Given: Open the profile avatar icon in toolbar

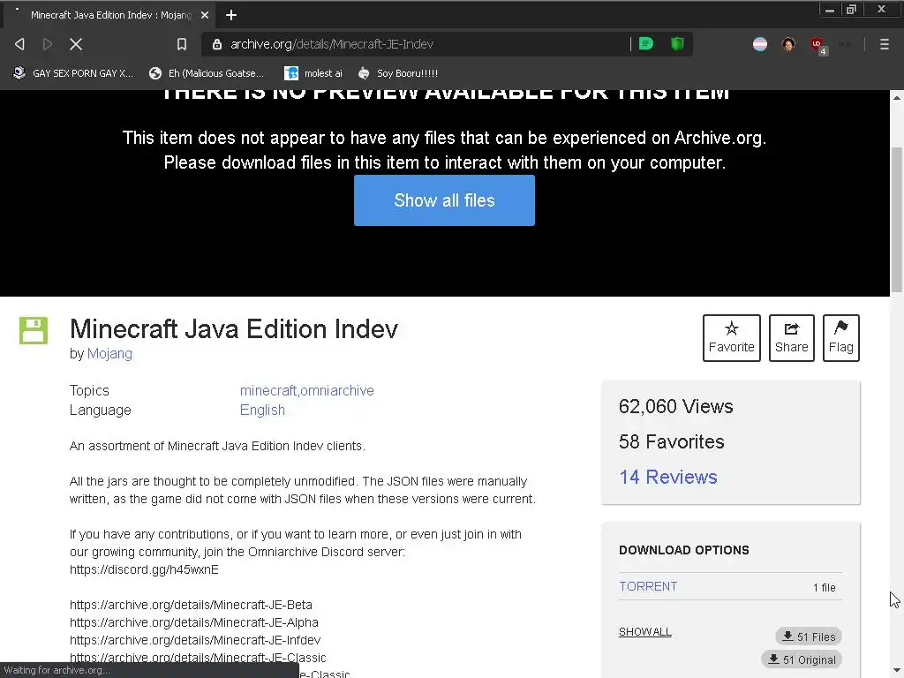Looking at the screenshot, I should click(x=788, y=44).
